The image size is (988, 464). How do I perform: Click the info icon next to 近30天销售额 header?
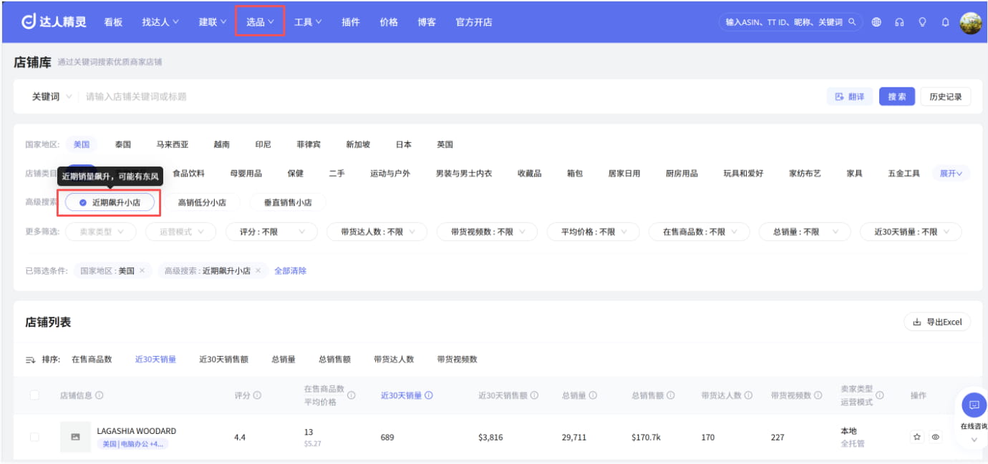[534, 395]
